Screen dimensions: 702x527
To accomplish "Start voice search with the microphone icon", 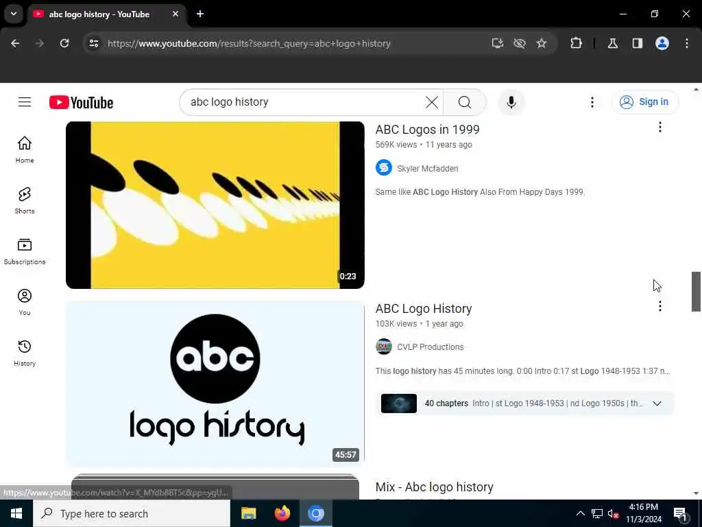I will click(x=511, y=102).
